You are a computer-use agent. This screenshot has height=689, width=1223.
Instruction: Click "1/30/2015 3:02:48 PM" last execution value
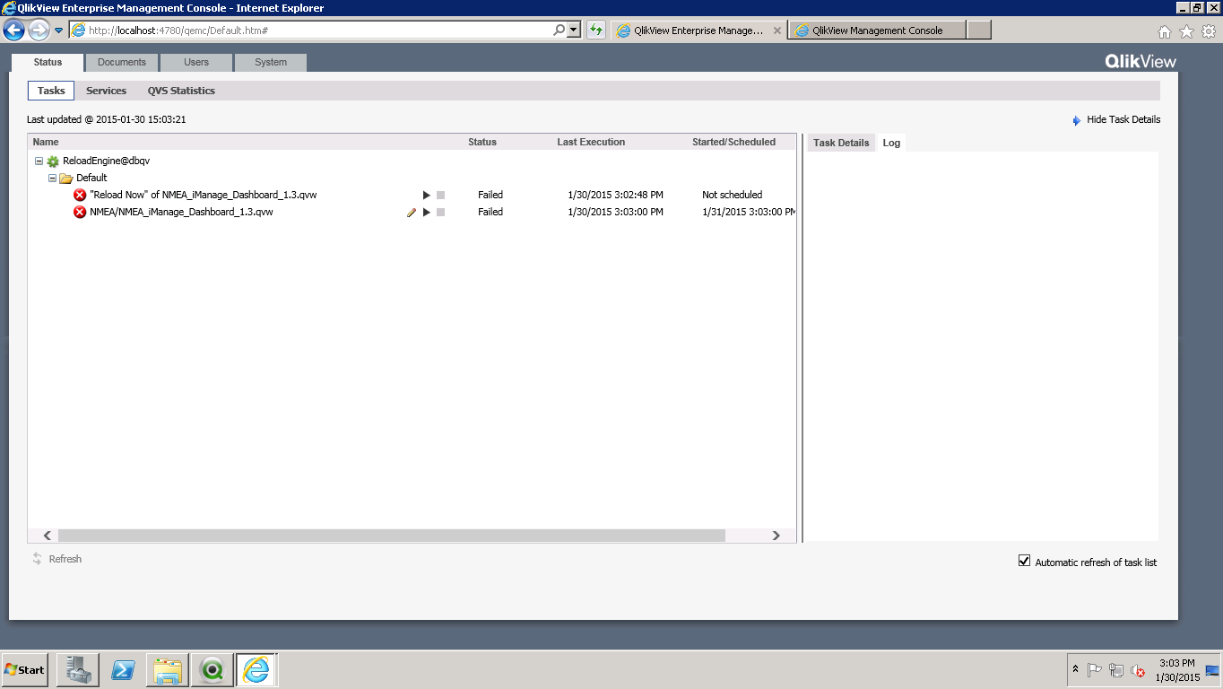(615, 195)
